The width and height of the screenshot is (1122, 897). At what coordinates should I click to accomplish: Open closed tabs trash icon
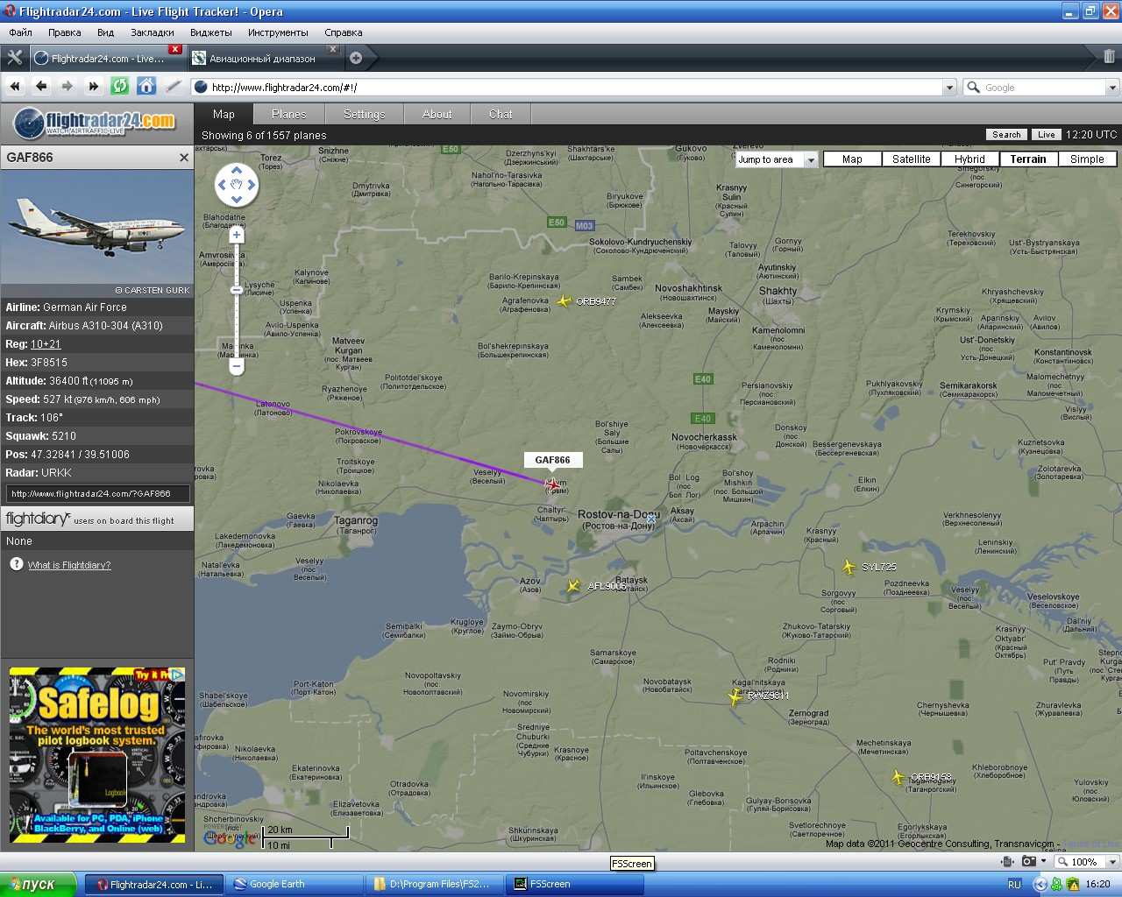(1109, 57)
